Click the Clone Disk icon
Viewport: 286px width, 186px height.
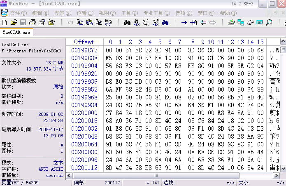241,22
